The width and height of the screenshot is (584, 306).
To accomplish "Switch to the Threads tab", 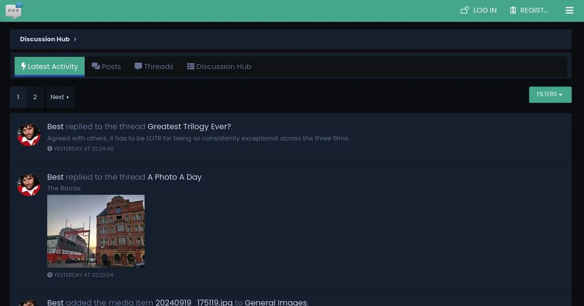I will tap(154, 67).
